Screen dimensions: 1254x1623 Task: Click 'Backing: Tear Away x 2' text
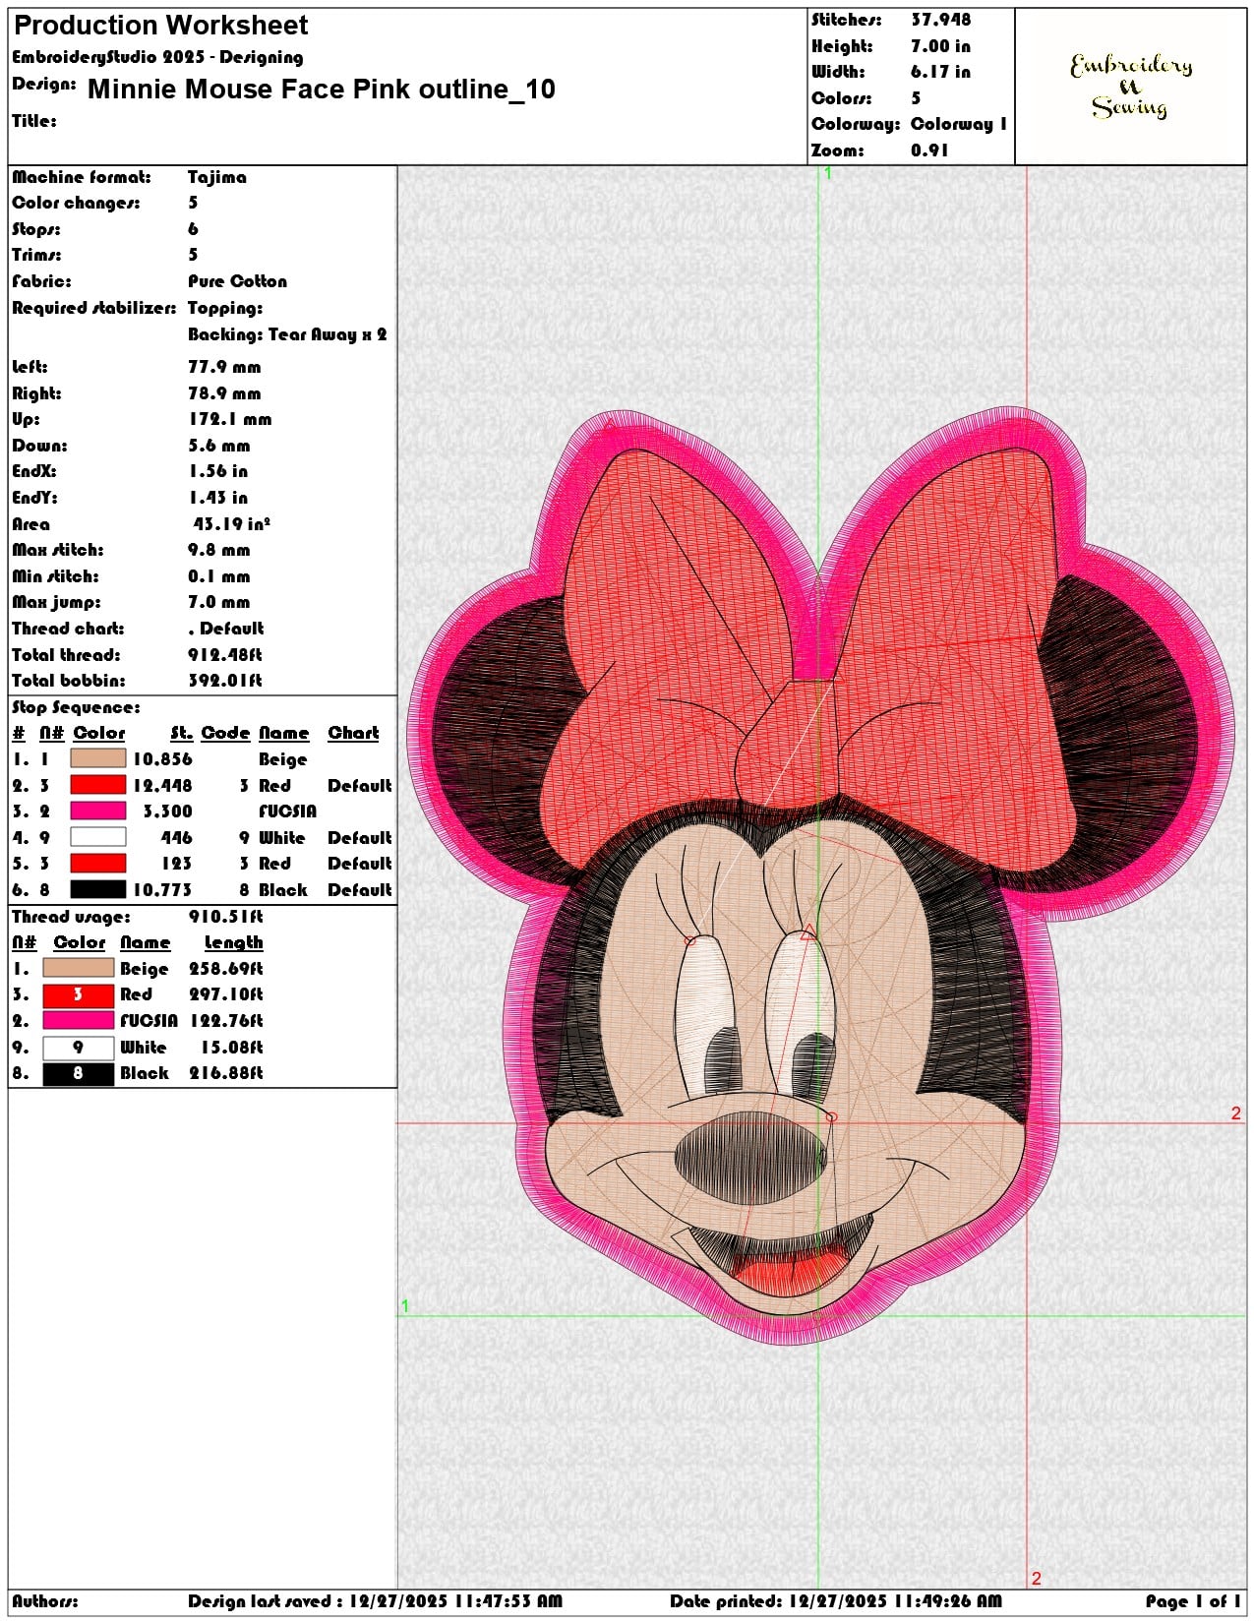(x=287, y=334)
